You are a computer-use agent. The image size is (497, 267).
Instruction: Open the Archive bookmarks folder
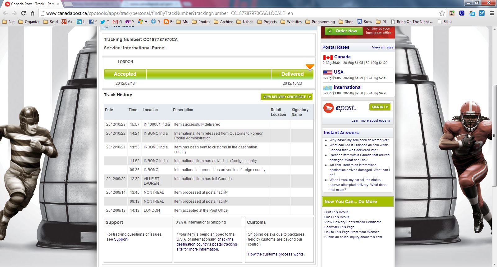coord(223,22)
